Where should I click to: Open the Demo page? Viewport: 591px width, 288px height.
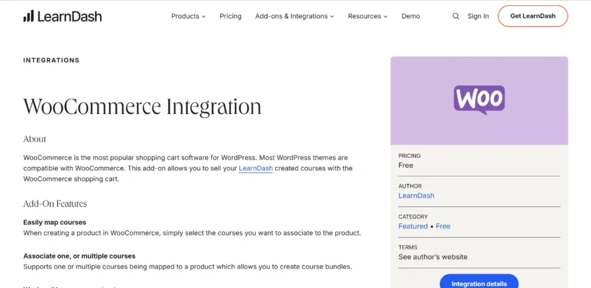[x=410, y=16]
